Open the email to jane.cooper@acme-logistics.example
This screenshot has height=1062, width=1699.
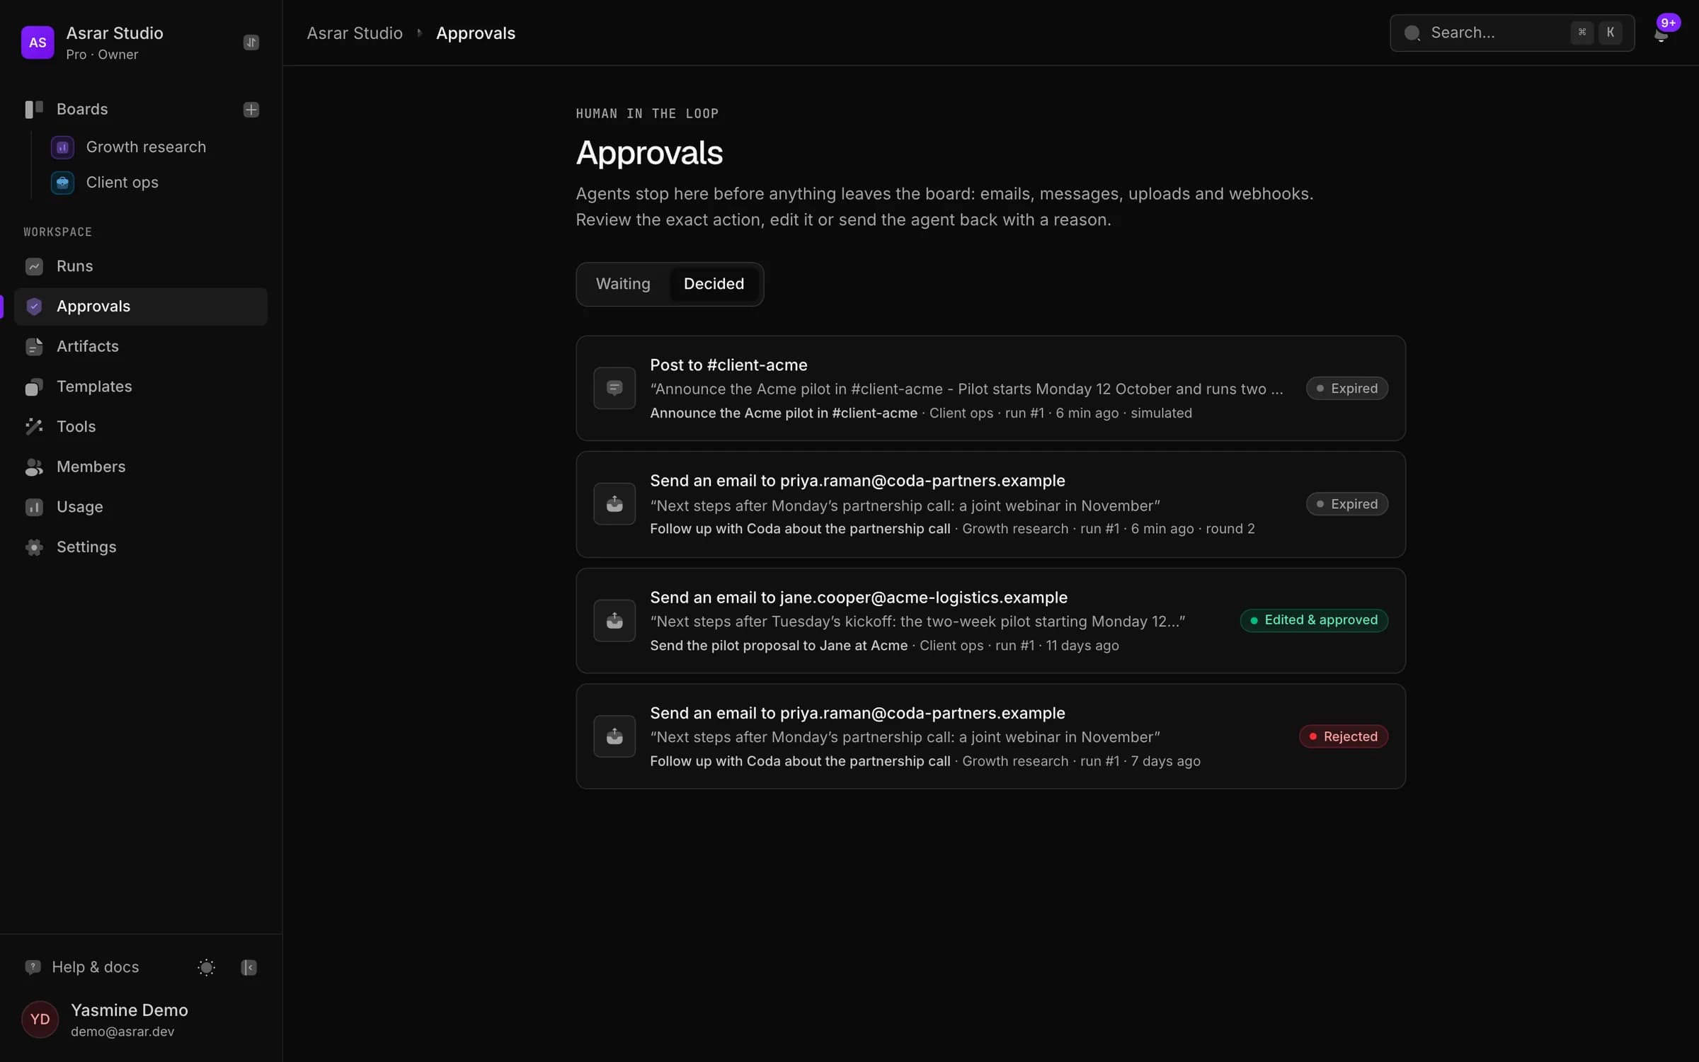[990, 620]
